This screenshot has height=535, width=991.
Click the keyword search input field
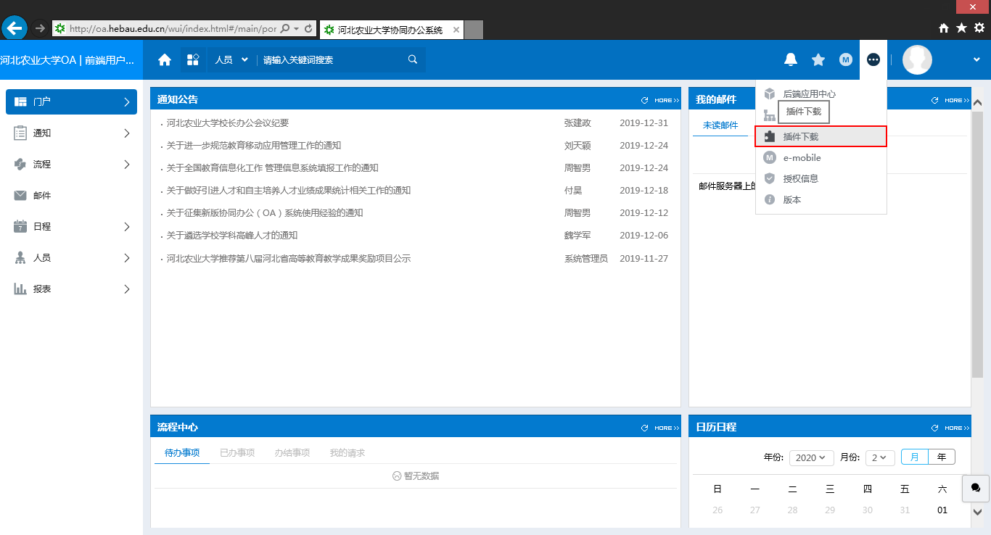click(332, 60)
